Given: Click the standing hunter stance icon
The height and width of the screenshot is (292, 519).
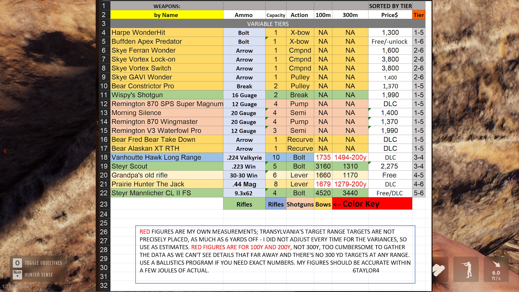Looking at the screenshot, I should coord(466,269).
